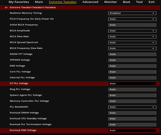Expand FCLK Frequency for Early Power On dropdown
This screenshot has width=161, height=135.
[x=132, y=19]
